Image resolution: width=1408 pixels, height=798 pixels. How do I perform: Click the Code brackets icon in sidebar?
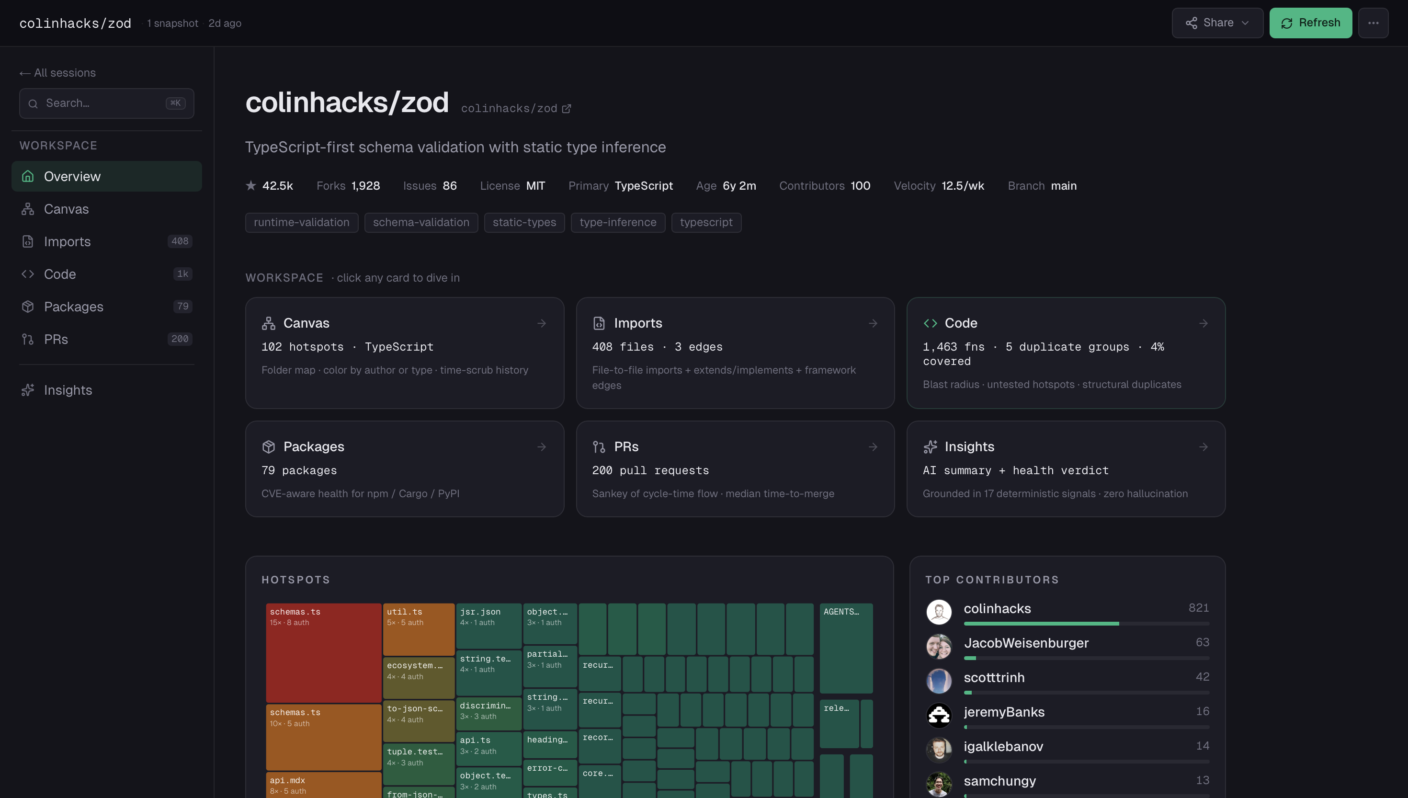(28, 274)
